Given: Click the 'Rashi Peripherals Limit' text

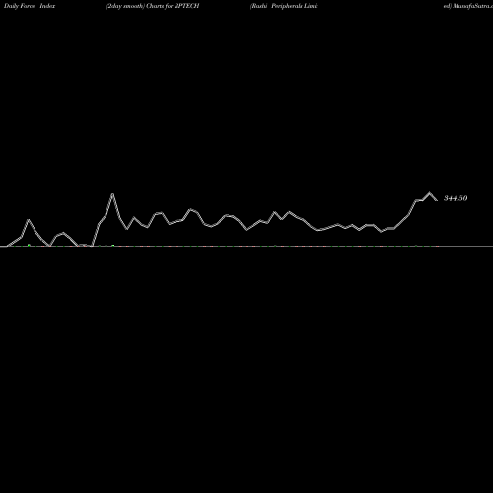Looking at the screenshot, I should [284, 6].
